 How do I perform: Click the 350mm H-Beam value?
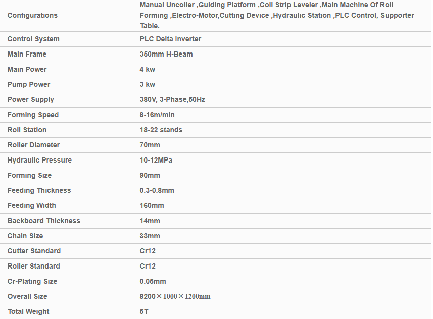tap(166, 54)
